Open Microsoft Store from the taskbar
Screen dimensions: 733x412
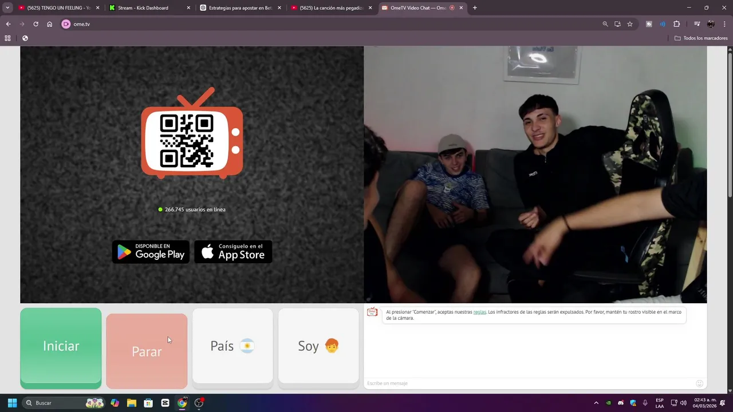tap(148, 403)
